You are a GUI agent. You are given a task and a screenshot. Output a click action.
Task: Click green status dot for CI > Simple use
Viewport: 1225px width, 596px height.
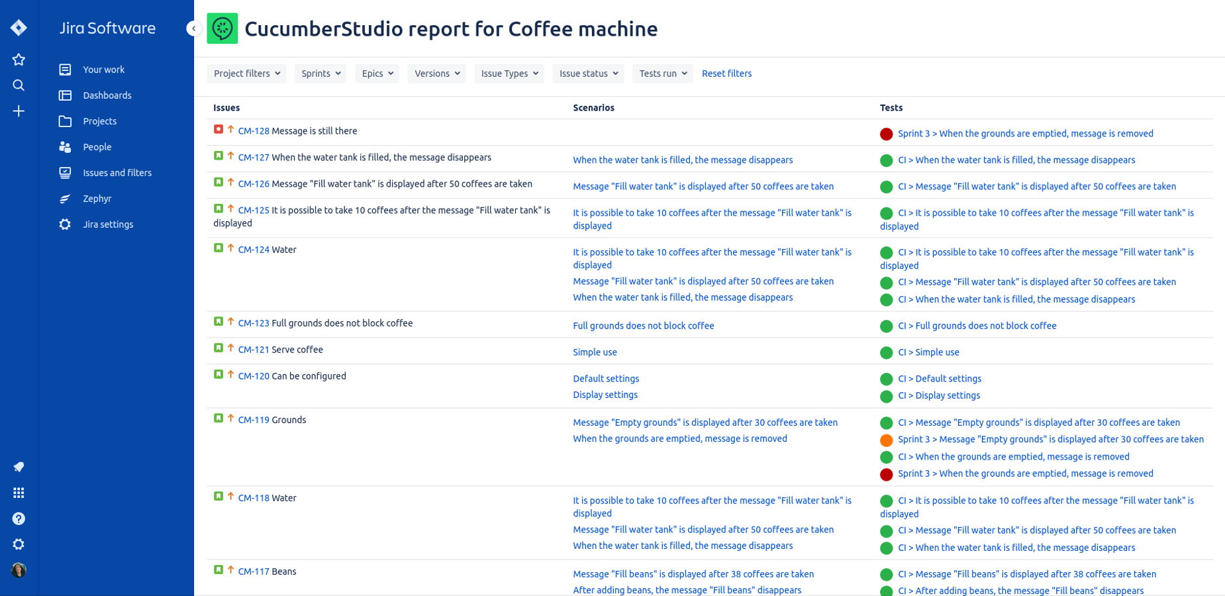point(887,352)
